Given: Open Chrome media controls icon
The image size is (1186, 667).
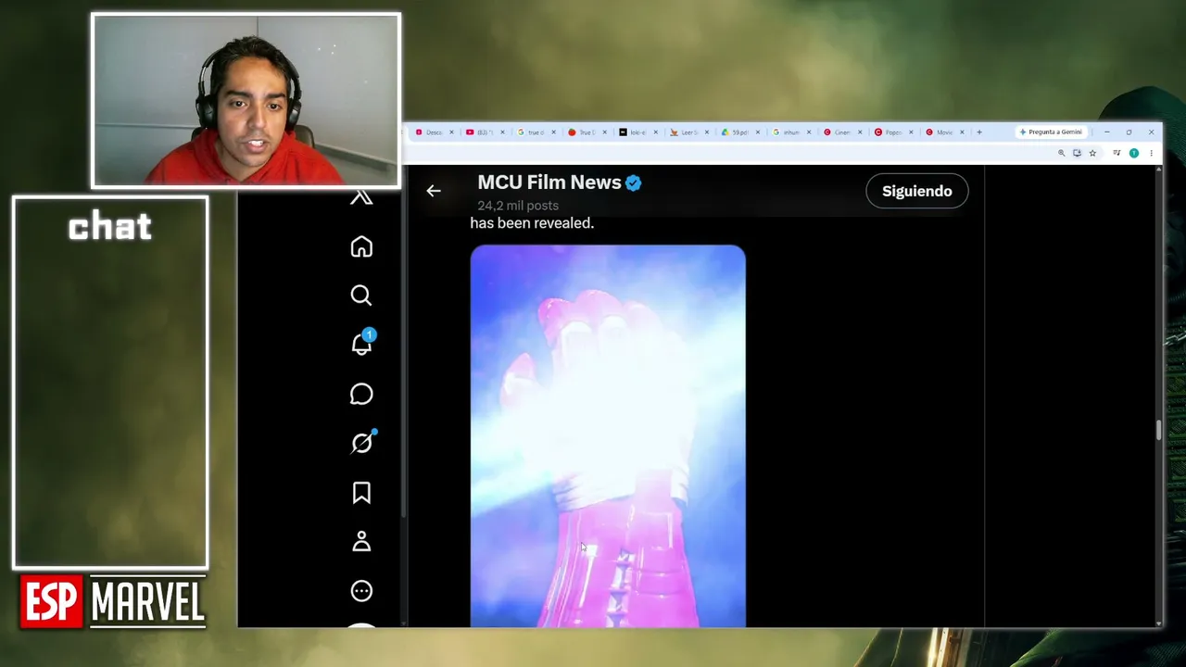Looking at the screenshot, I should click(1117, 153).
